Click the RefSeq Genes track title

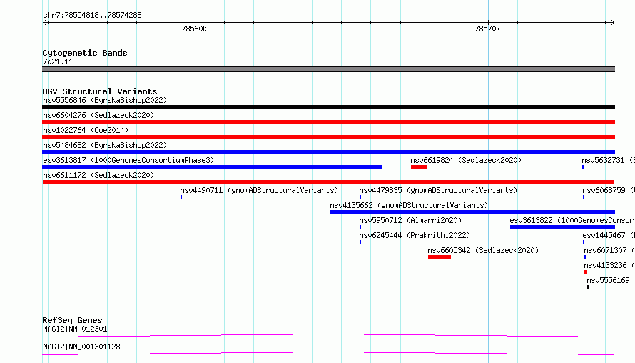coord(72,320)
